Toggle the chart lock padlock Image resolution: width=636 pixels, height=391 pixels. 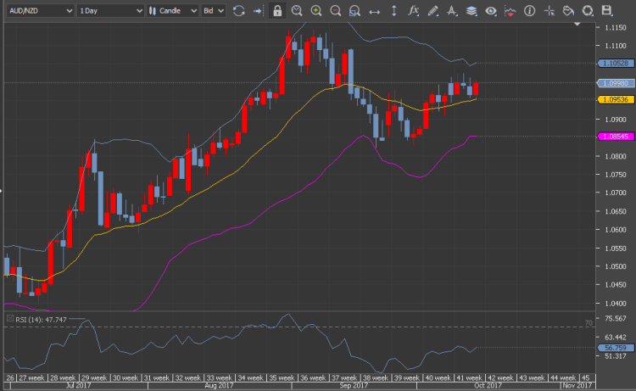277,11
